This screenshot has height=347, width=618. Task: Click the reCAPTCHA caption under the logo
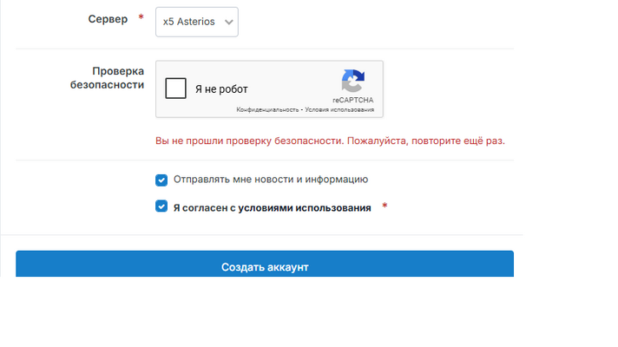point(352,100)
